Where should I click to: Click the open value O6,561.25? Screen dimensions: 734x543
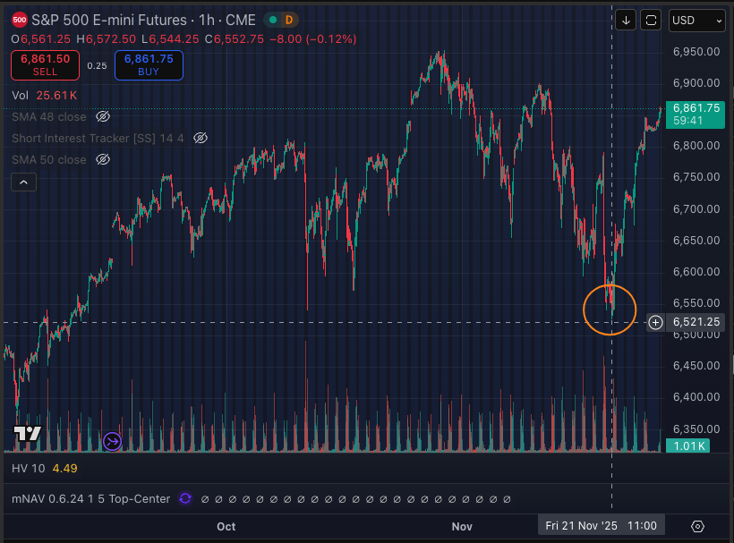pos(40,38)
